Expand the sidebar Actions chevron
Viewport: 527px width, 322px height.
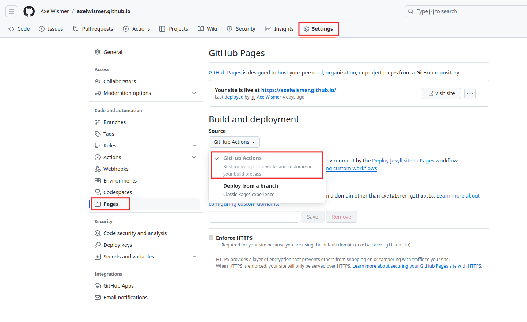pyautogui.click(x=194, y=157)
